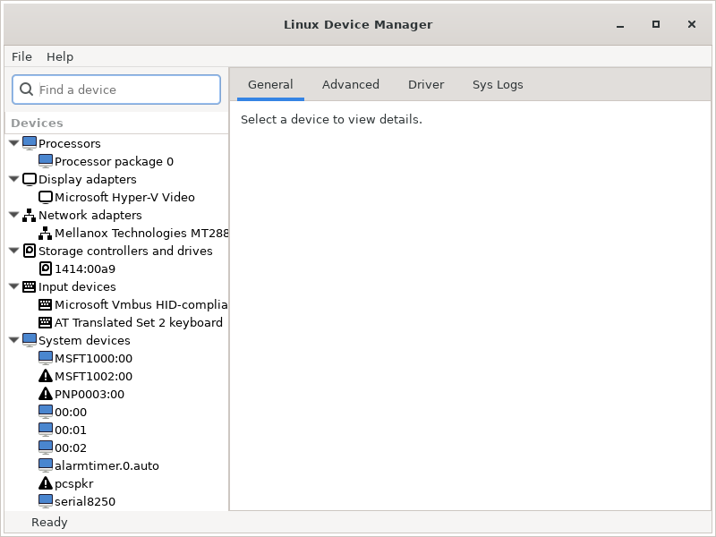
Task: Select the alarmtimer.0.auto label
Action: click(107, 465)
